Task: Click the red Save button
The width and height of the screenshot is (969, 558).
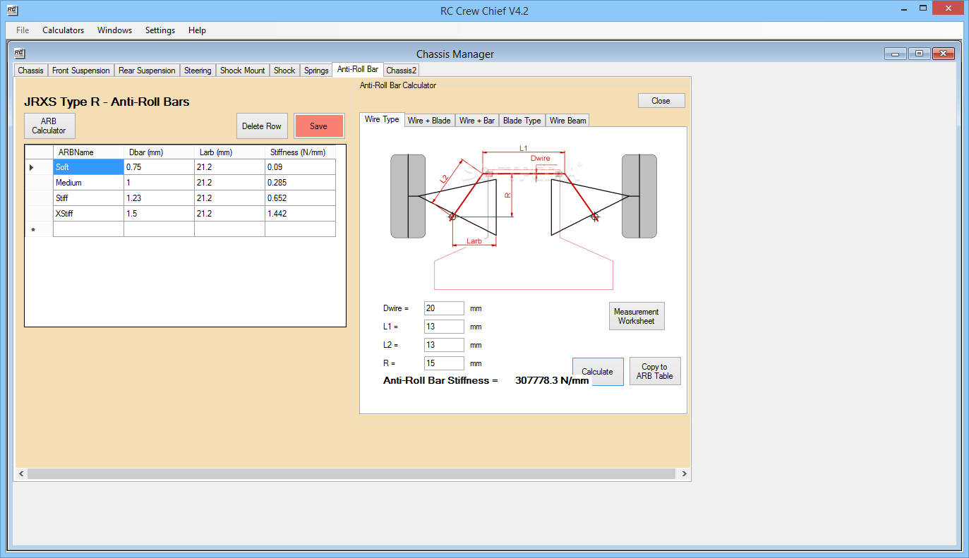Action: point(319,126)
